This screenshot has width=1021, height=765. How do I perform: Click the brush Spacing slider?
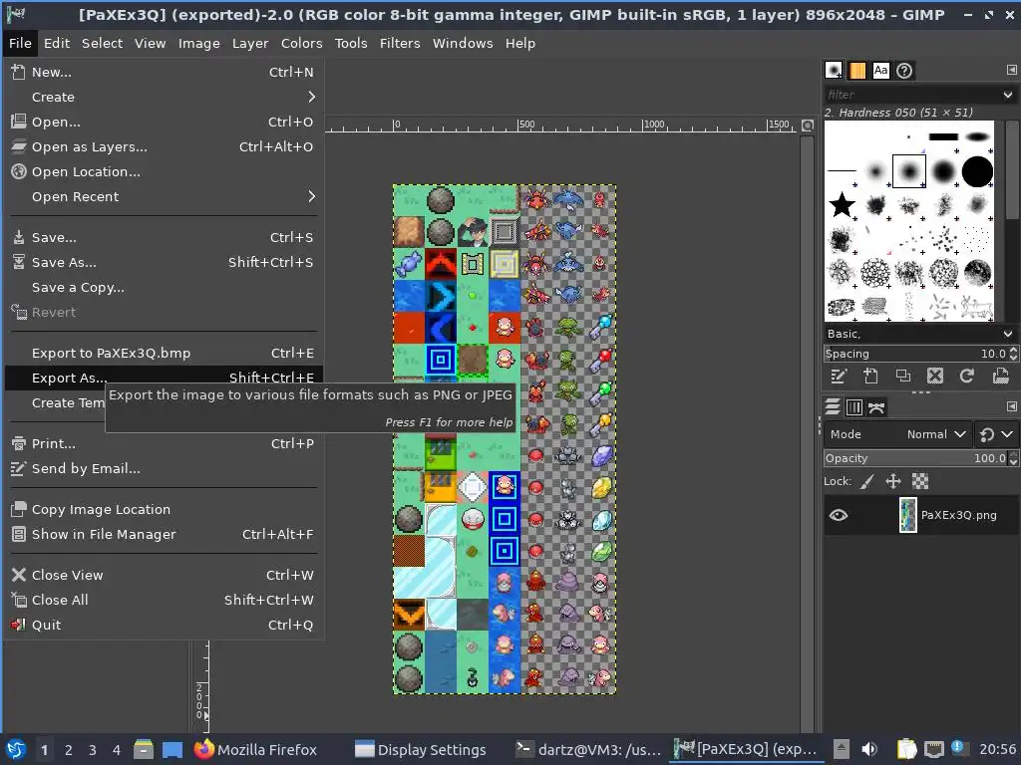click(x=916, y=354)
